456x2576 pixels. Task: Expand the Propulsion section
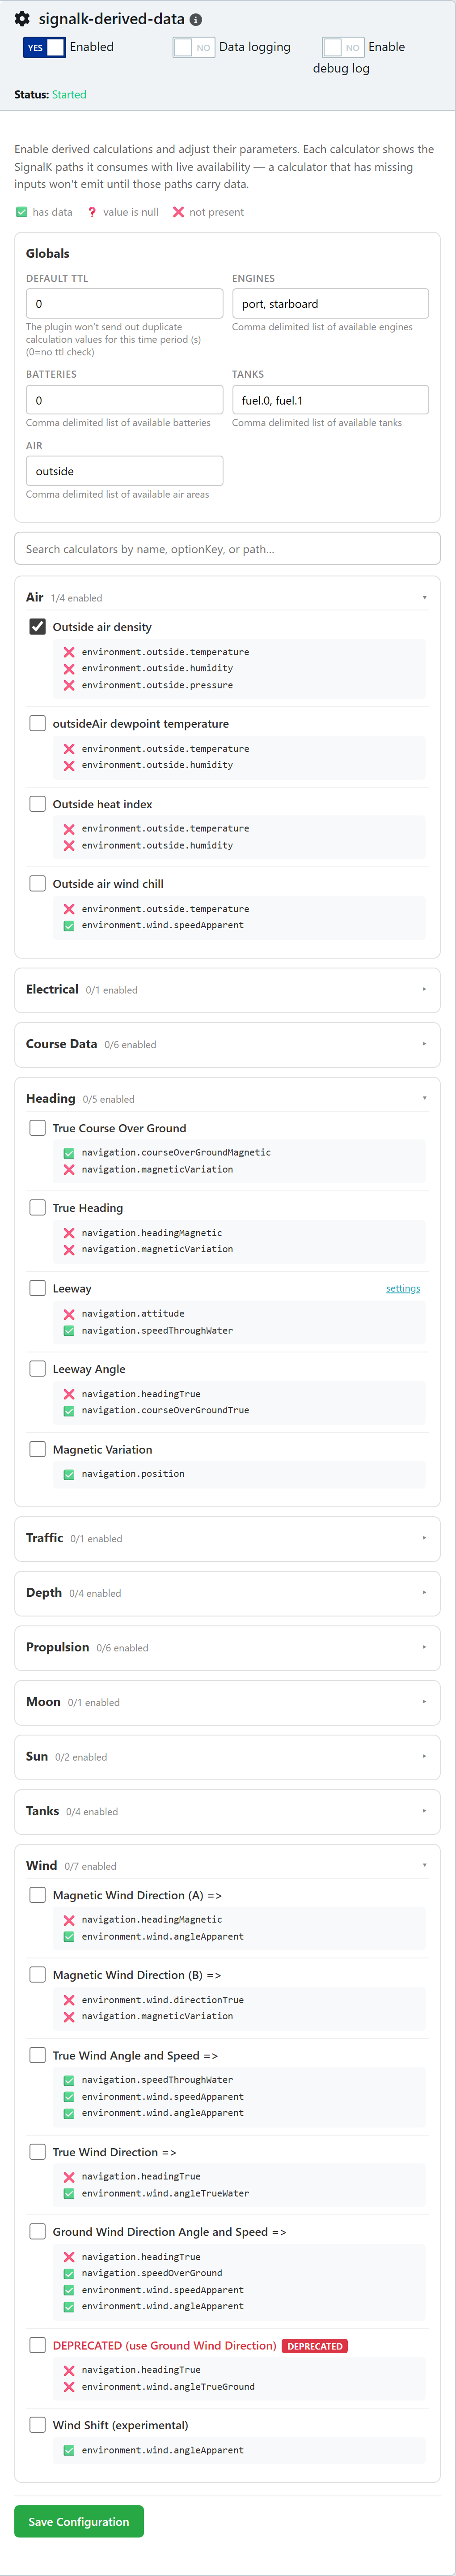[227, 1647]
